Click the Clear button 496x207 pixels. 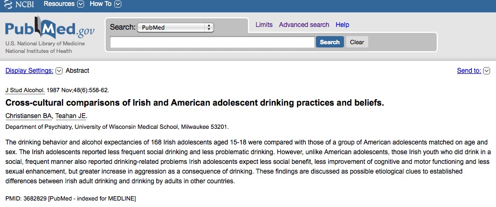357,42
